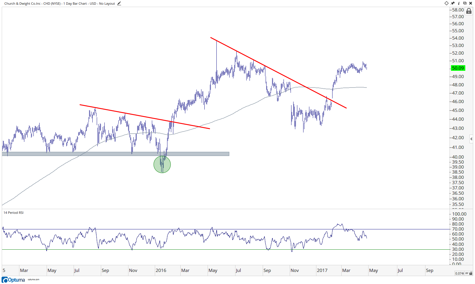Click the chart title Church & Dwight Co.Inc
Viewport: 475px width, 284px height.
click(x=23, y=4)
